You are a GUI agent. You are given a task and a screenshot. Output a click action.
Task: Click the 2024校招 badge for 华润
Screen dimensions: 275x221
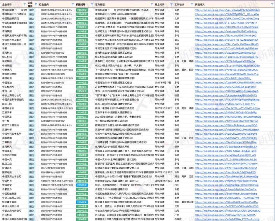coord(82,49)
